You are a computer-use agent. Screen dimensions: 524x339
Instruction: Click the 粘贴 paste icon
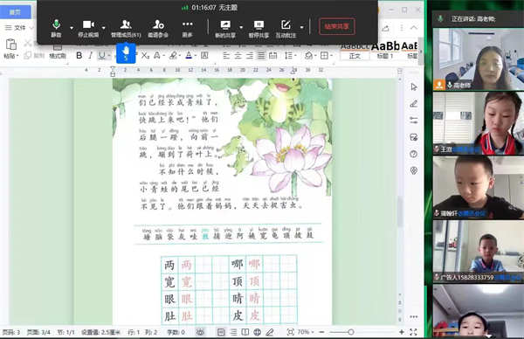(11, 45)
